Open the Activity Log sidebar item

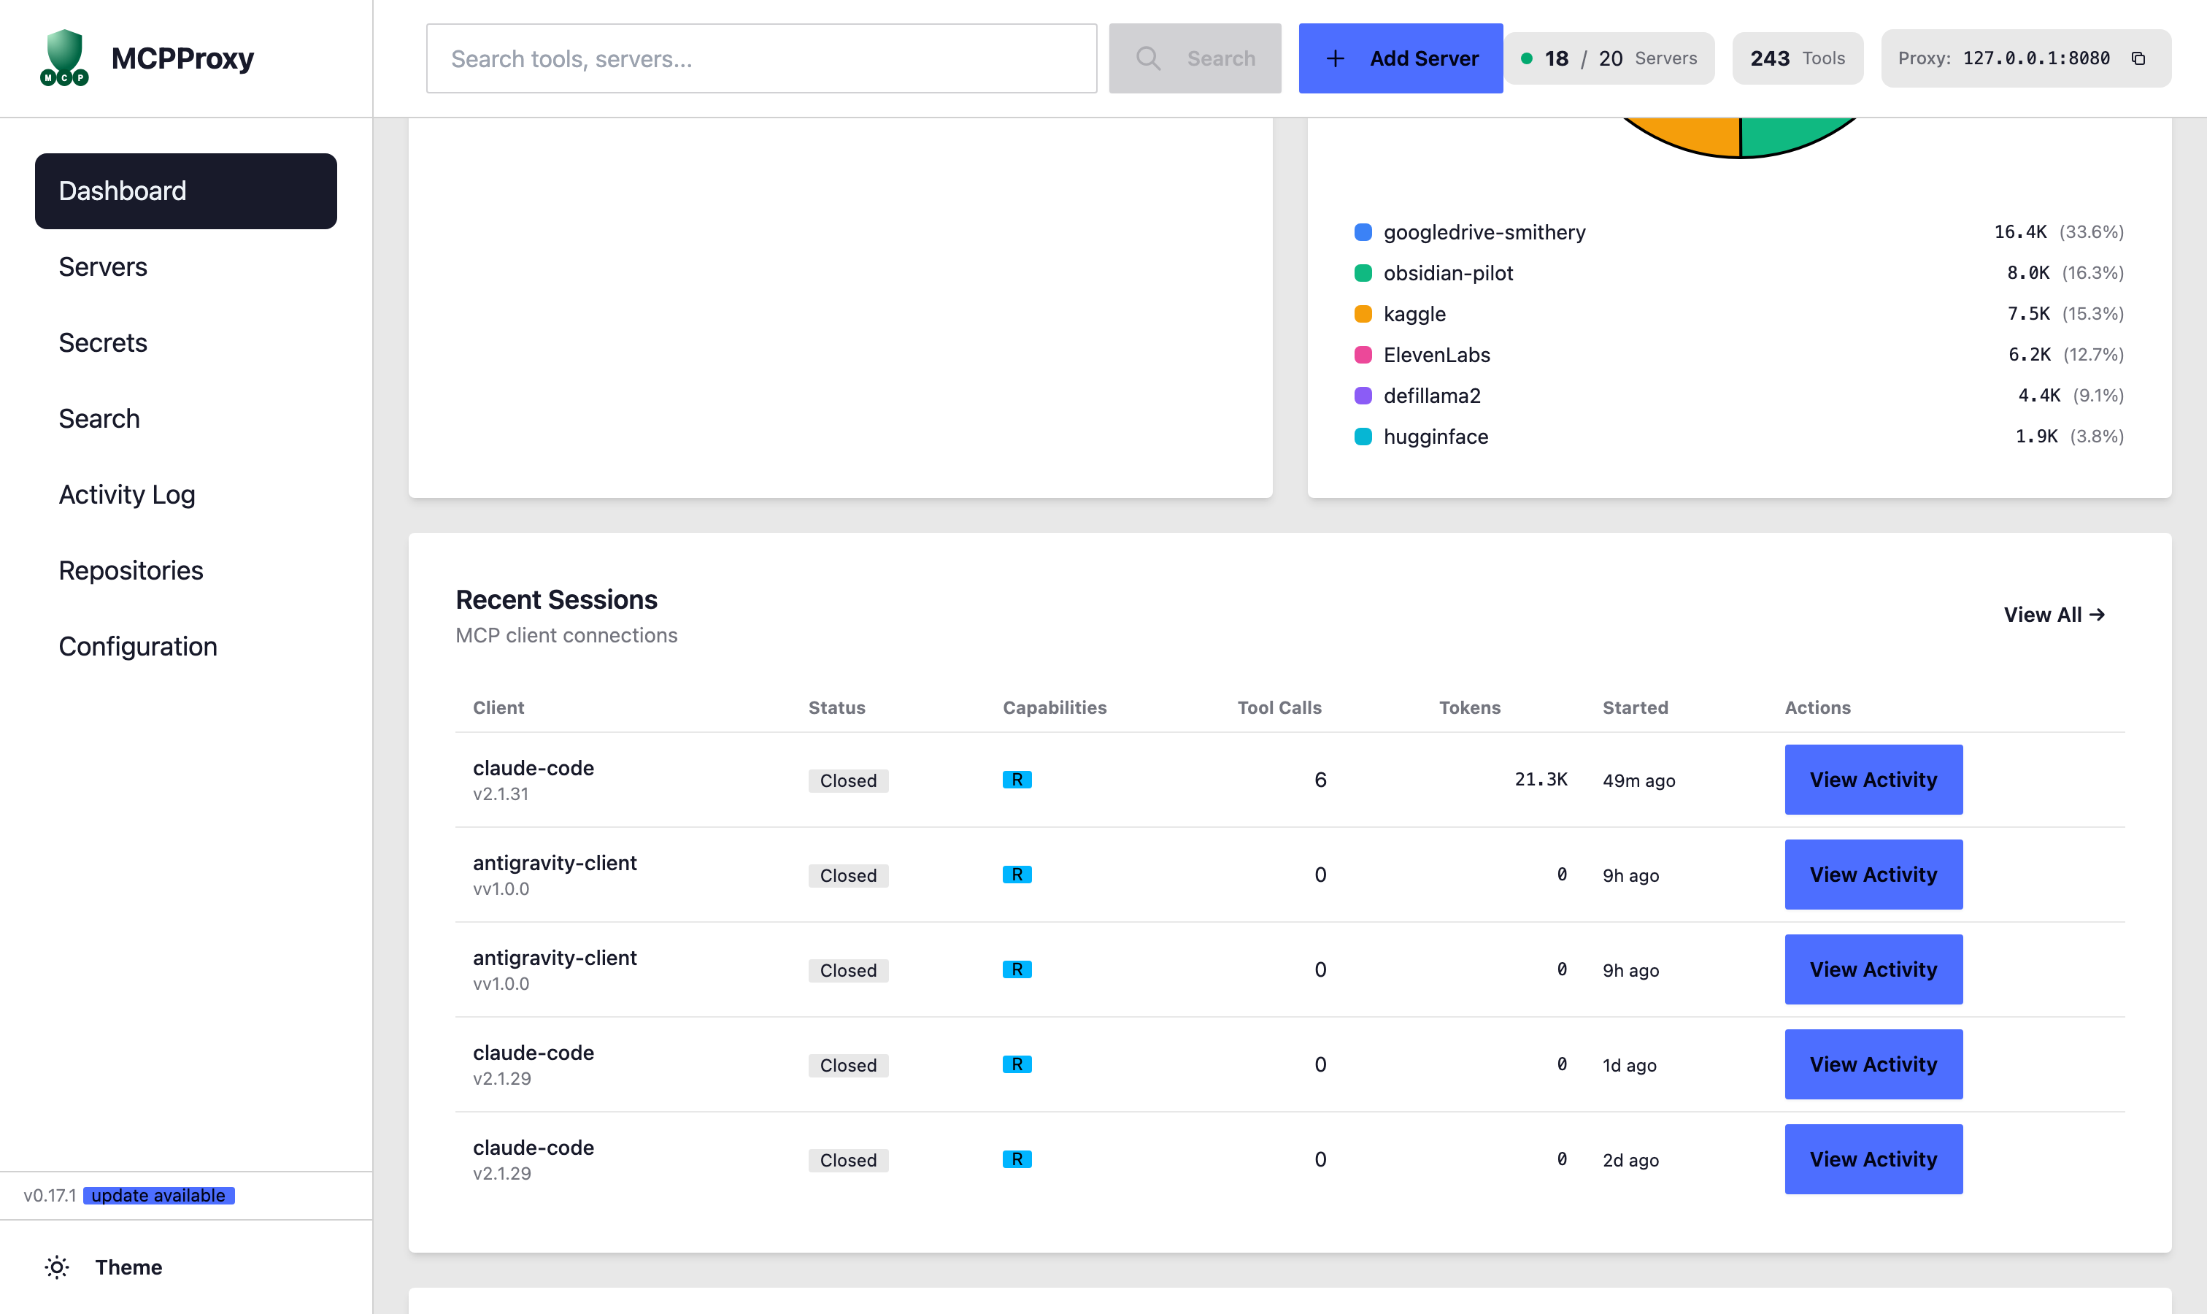[126, 494]
